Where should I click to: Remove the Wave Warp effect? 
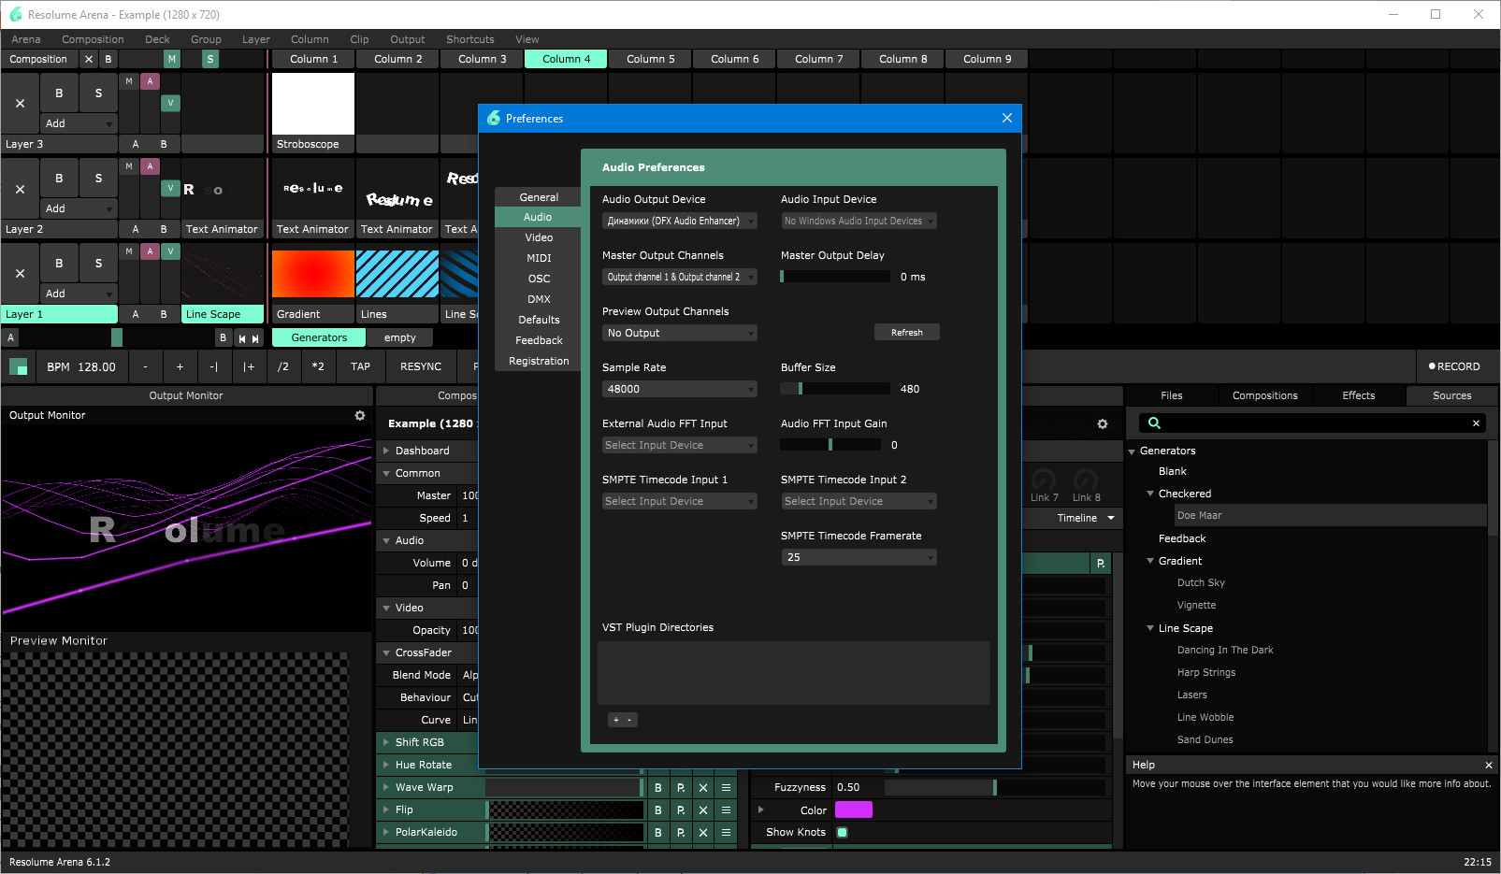pyautogui.click(x=703, y=788)
